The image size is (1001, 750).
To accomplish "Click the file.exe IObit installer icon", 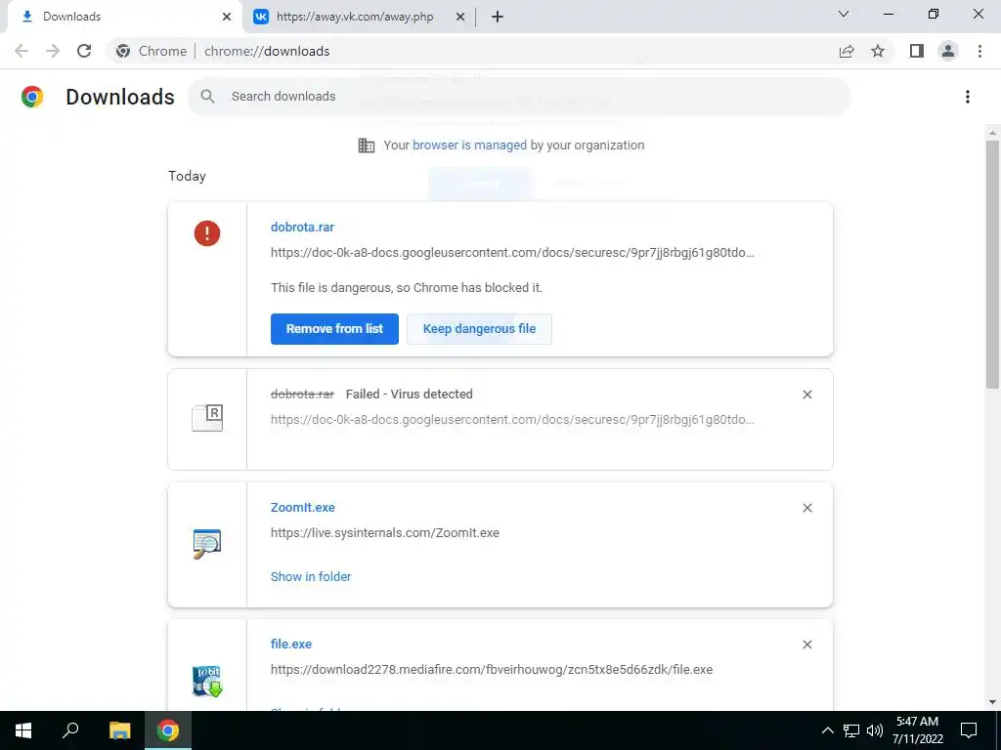I will pyautogui.click(x=207, y=681).
